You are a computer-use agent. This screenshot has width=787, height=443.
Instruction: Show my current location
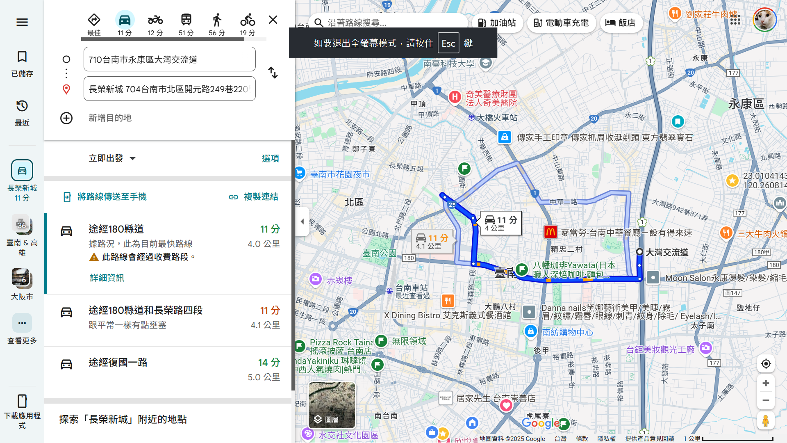tap(766, 363)
